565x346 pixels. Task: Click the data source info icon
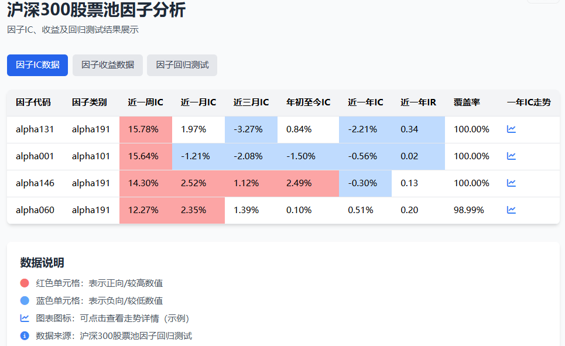pos(24,335)
